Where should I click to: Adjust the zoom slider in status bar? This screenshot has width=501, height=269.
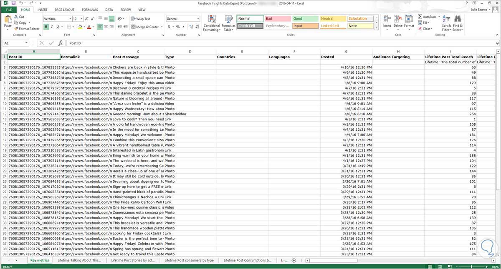[x=471, y=267]
